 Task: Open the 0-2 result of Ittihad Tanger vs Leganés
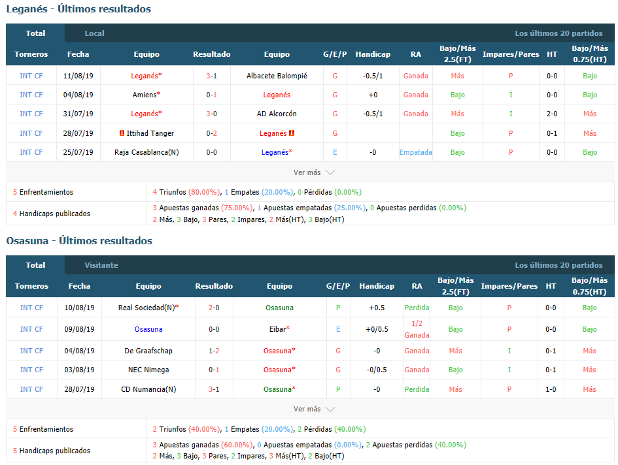click(x=212, y=133)
